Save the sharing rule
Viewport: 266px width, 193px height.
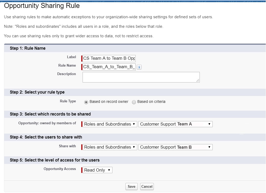tap(131, 186)
